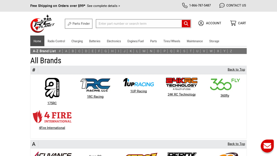Open the Tires/Wheels menu
277x156 pixels.
172,41
